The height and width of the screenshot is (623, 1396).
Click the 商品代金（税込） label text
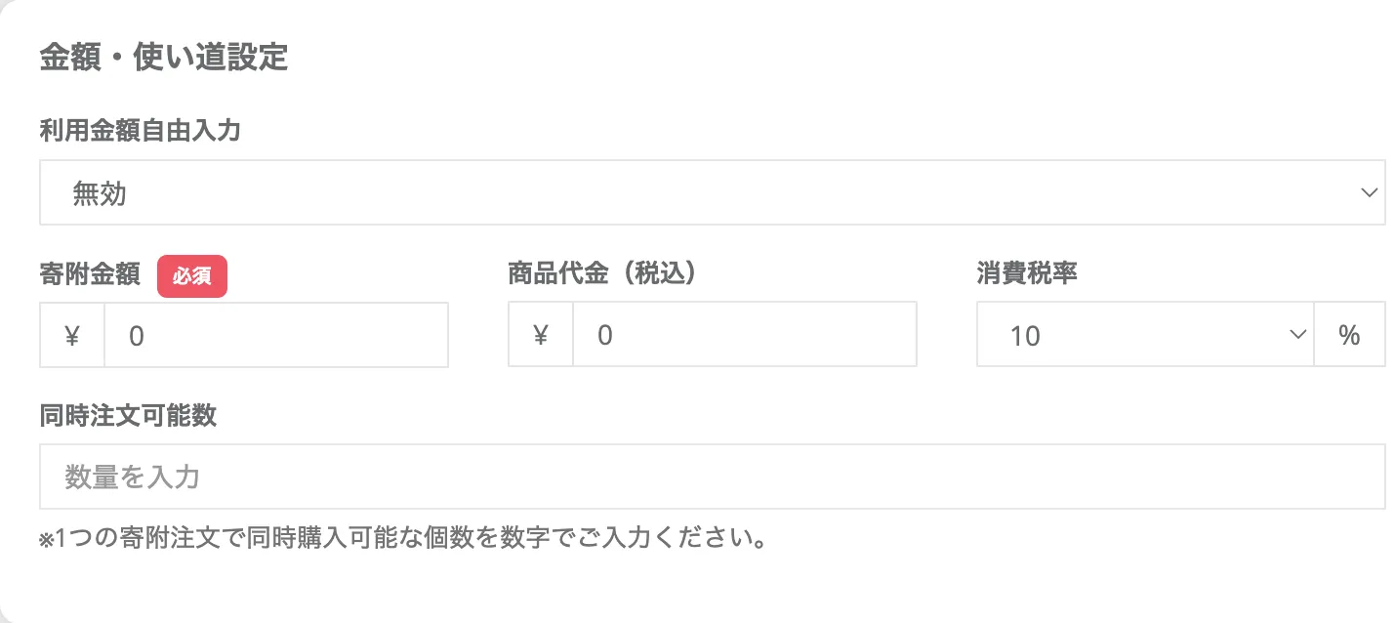pyautogui.click(x=604, y=274)
